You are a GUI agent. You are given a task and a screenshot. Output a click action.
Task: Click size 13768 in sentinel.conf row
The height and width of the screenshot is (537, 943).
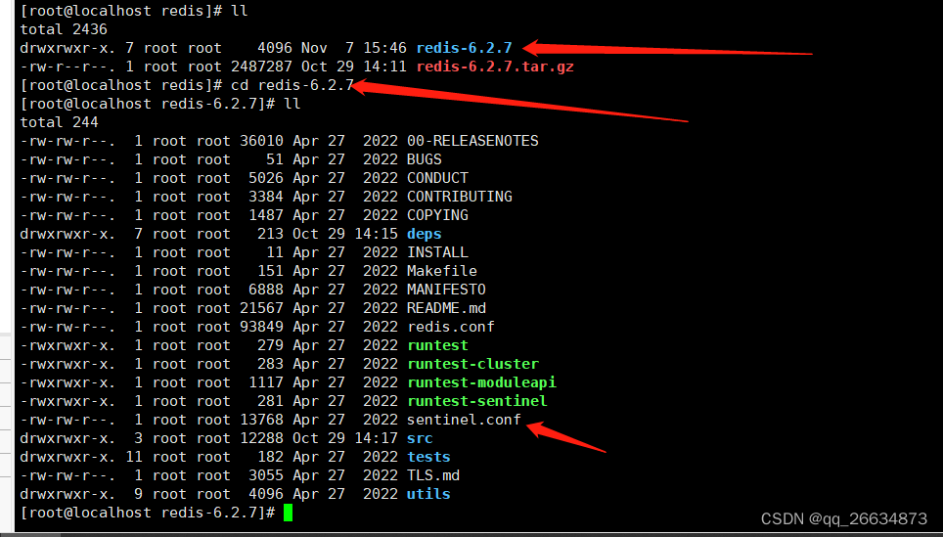(x=262, y=420)
